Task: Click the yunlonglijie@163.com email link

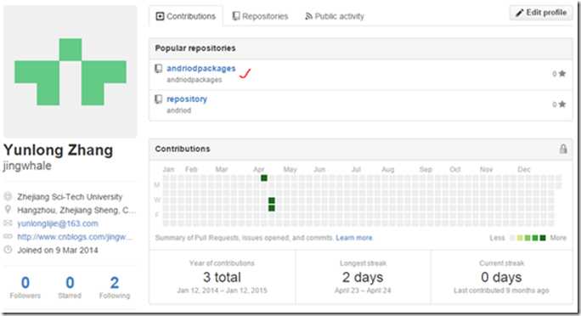Action: pos(58,223)
